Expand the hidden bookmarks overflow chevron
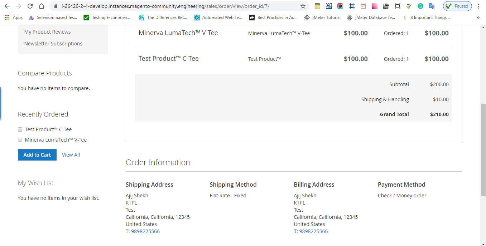This screenshot has height=246, width=486. coord(478,18)
